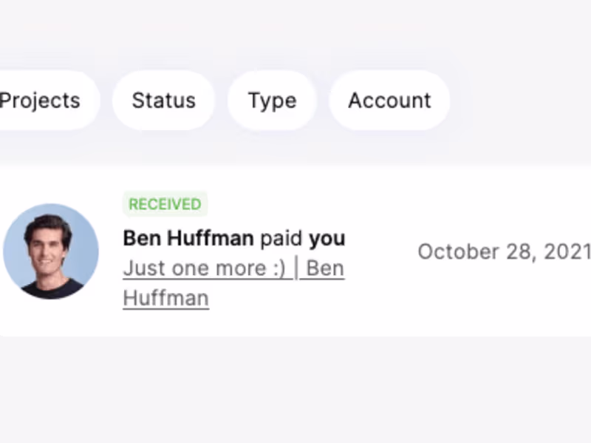Image resolution: width=591 pixels, height=443 pixels.
Task: Click the bold word "you"
Action: pos(327,238)
